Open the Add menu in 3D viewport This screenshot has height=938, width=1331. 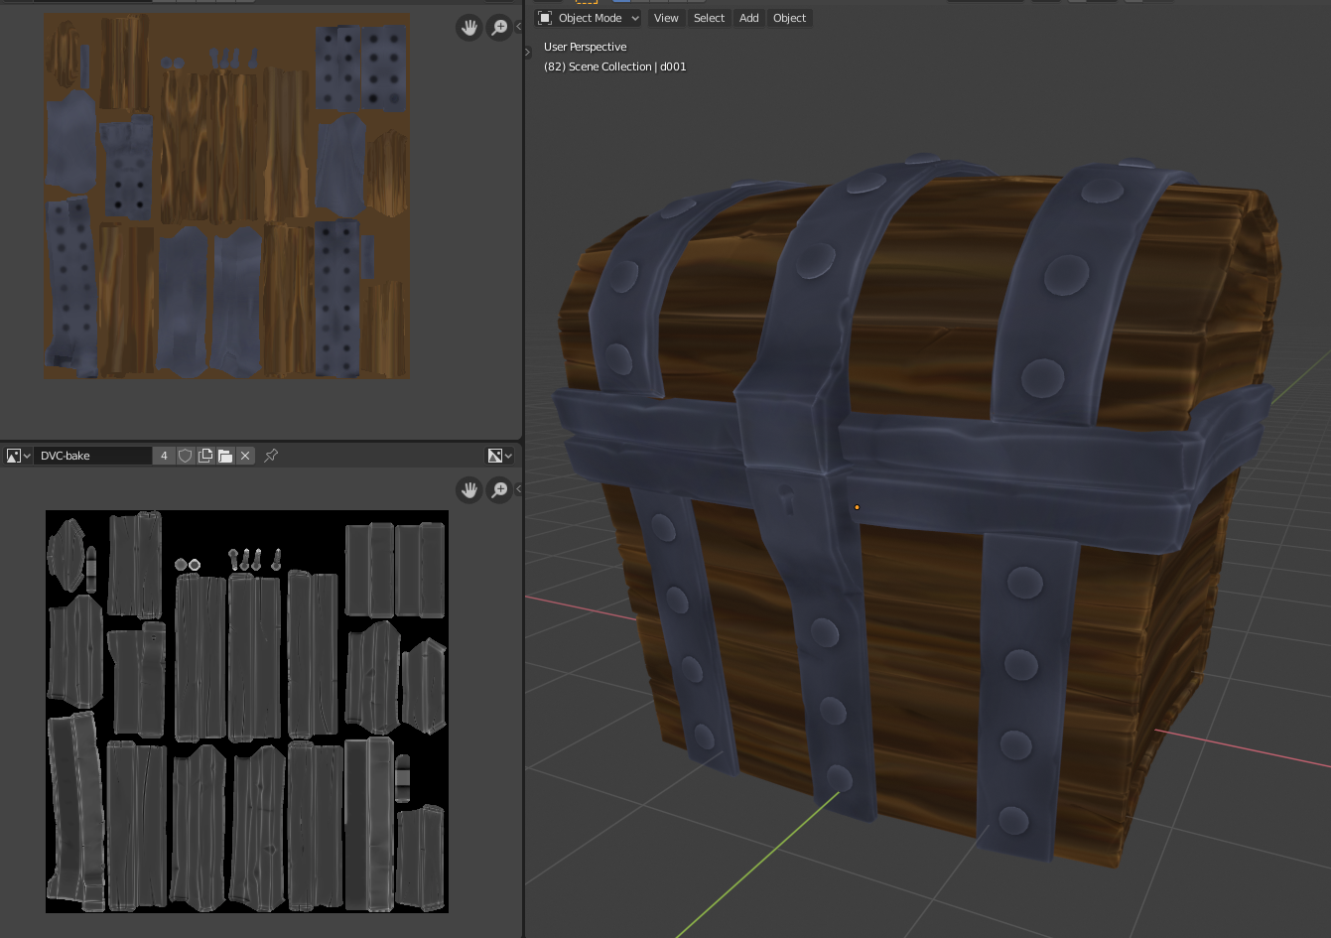pyautogui.click(x=749, y=18)
